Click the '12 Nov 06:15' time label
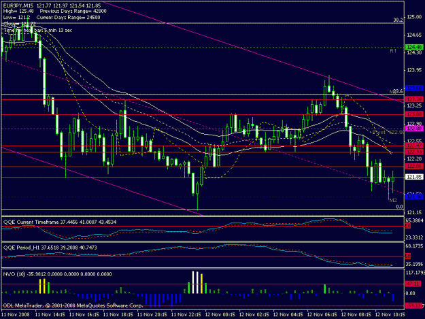The height and width of the screenshot is (319, 425). pyautogui.click(x=322, y=315)
